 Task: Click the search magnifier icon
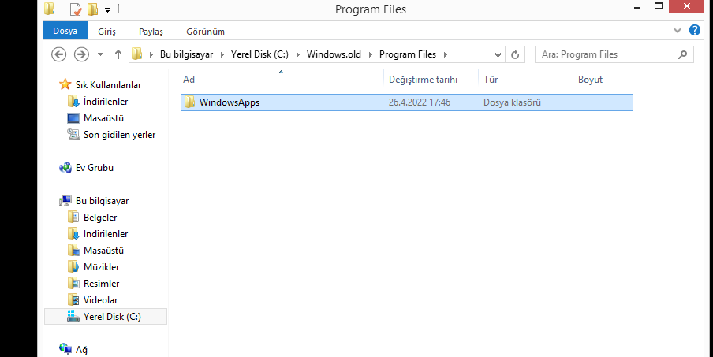click(x=682, y=54)
